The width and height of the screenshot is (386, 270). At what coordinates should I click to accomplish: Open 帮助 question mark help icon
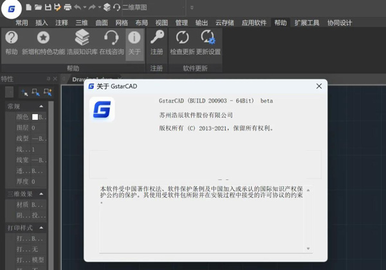(x=12, y=43)
